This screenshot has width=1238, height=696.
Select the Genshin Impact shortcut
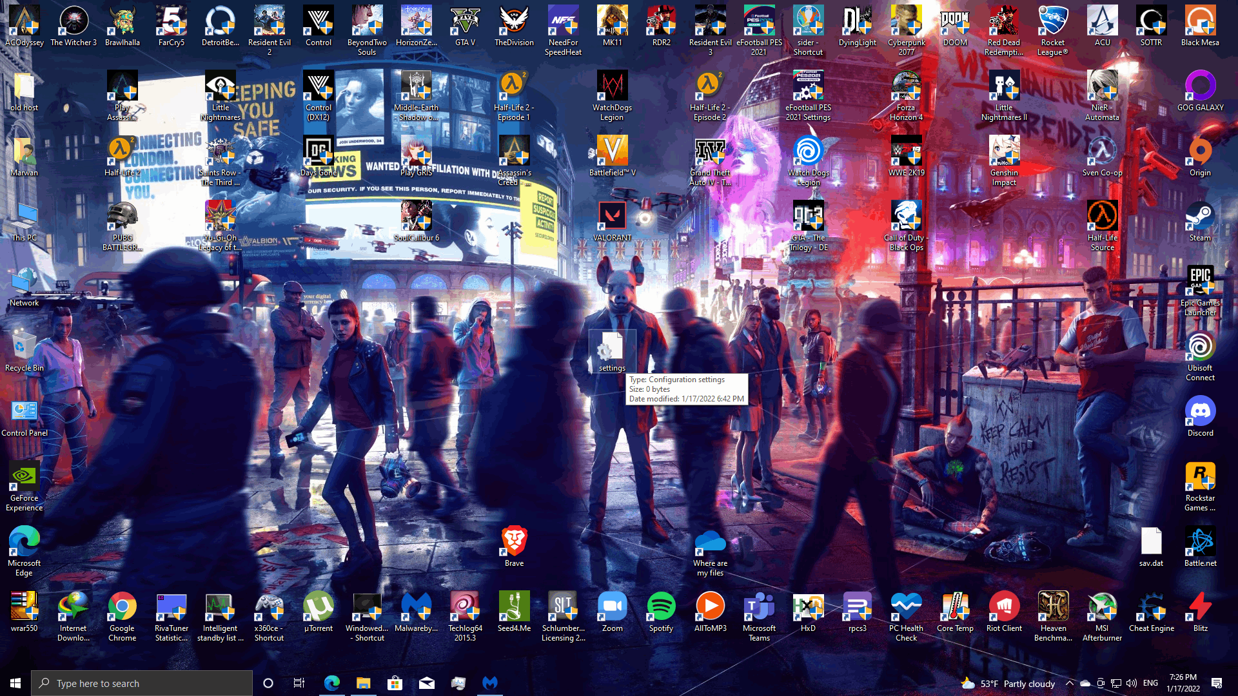pyautogui.click(x=1004, y=161)
